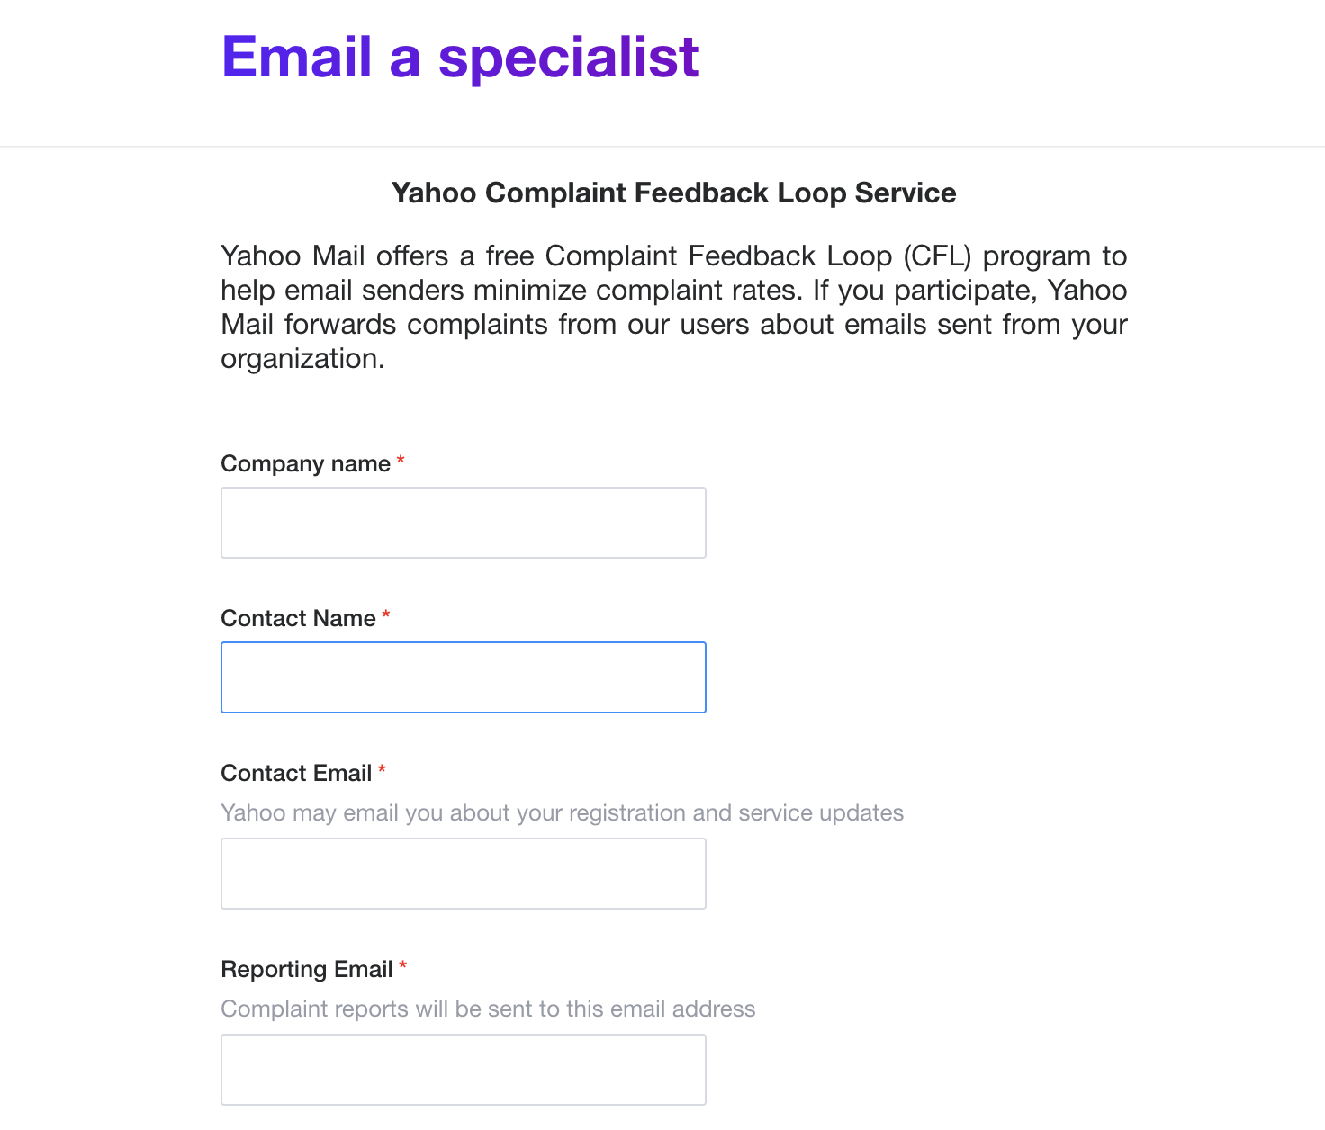1325x1130 pixels.
Task: Select the Company name field label
Action: (306, 463)
